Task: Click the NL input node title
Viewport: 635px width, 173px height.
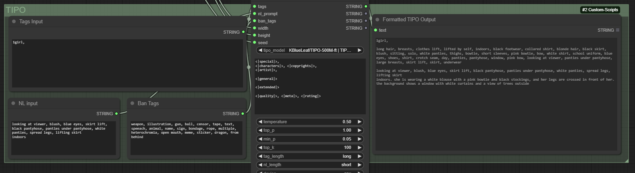Action: click(28, 104)
